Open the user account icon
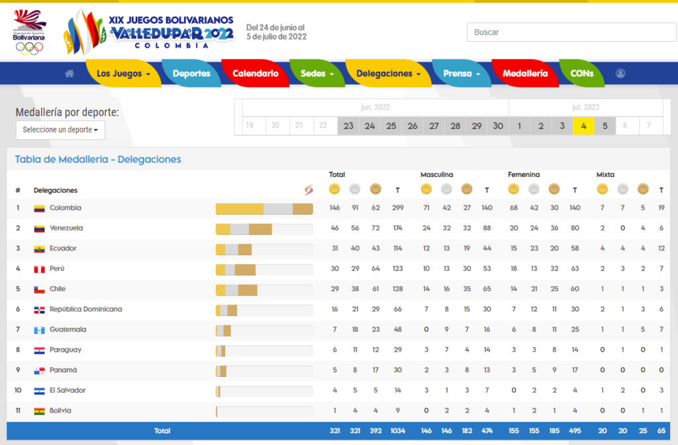 (x=620, y=74)
